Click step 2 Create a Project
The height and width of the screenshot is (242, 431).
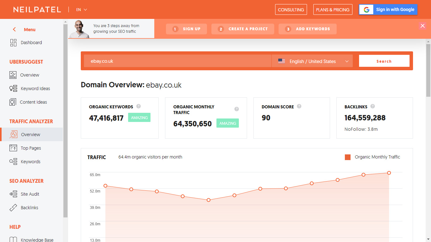click(x=243, y=29)
